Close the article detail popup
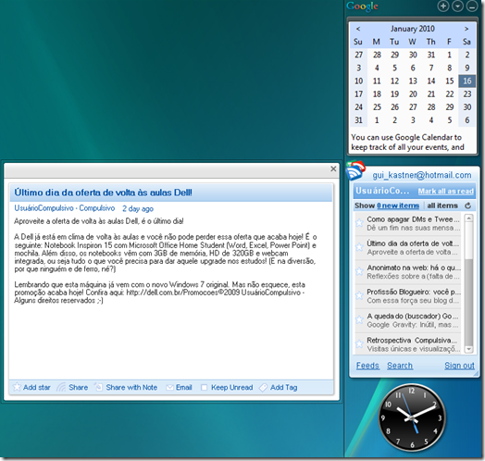 point(333,168)
